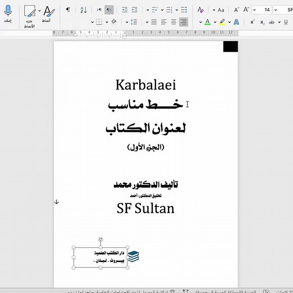Click the Increase font size icon

[x=246, y=10]
